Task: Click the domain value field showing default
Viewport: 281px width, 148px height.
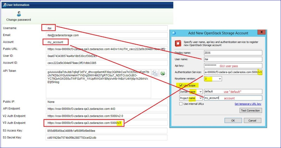Action: (x=233, y=92)
